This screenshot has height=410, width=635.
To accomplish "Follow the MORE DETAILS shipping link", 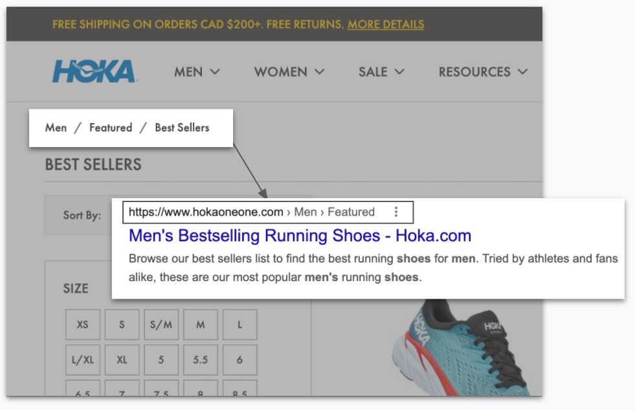I will coord(386,25).
